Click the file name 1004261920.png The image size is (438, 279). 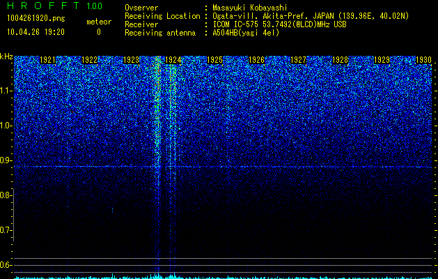[x=36, y=18]
